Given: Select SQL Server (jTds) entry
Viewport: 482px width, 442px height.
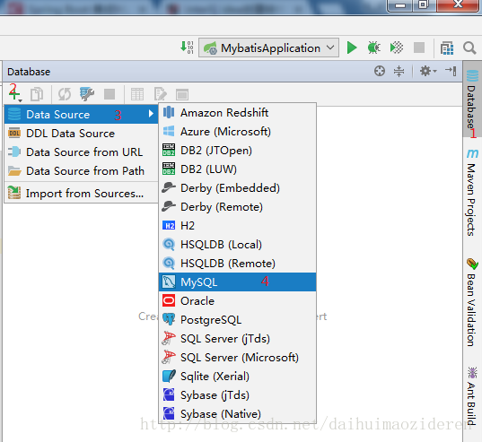Looking at the screenshot, I should [x=237, y=339].
